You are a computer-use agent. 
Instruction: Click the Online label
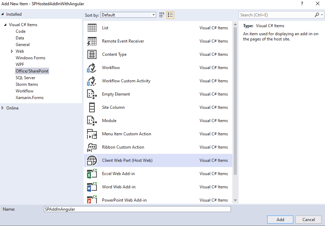pyautogui.click(x=13, y=108)
